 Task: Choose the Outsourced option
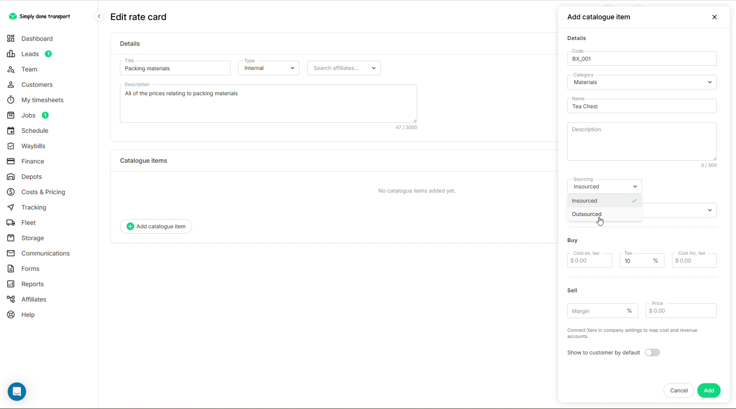[x=604, y=214]
